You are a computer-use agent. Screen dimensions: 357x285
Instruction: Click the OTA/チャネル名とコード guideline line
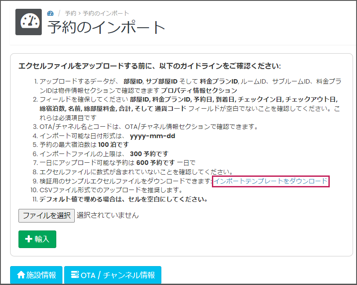click(x=149, y=127)
